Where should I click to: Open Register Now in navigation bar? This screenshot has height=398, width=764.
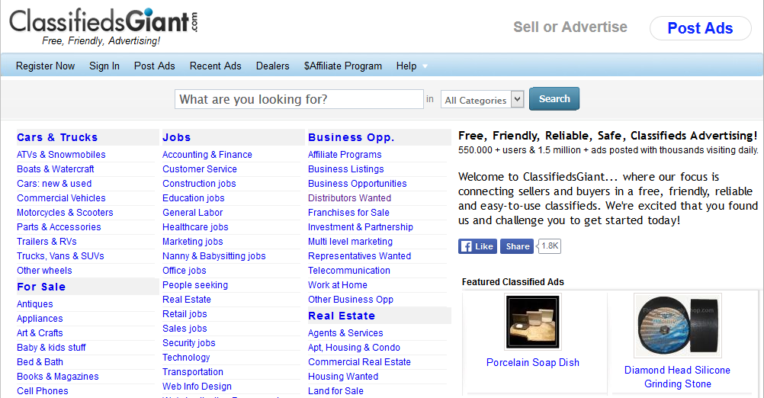point(45,66)
